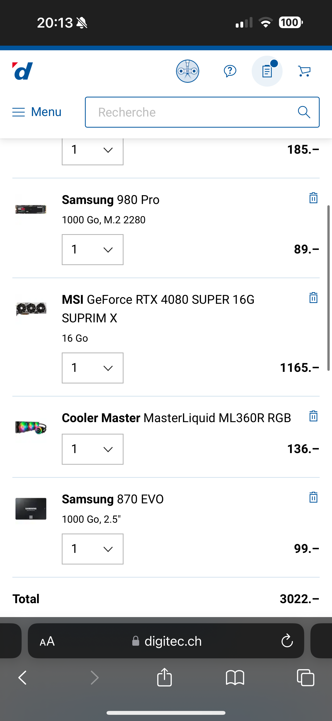Change quantity of Cooler Master MasterLiquid
This screenshot has height=721, width=332.
[92, 449]
